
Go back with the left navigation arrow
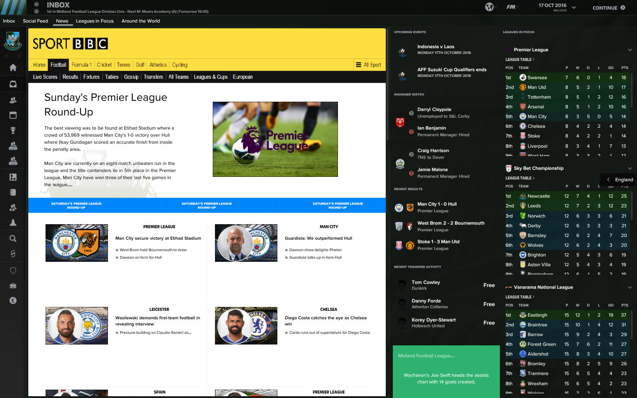[6, 57]
